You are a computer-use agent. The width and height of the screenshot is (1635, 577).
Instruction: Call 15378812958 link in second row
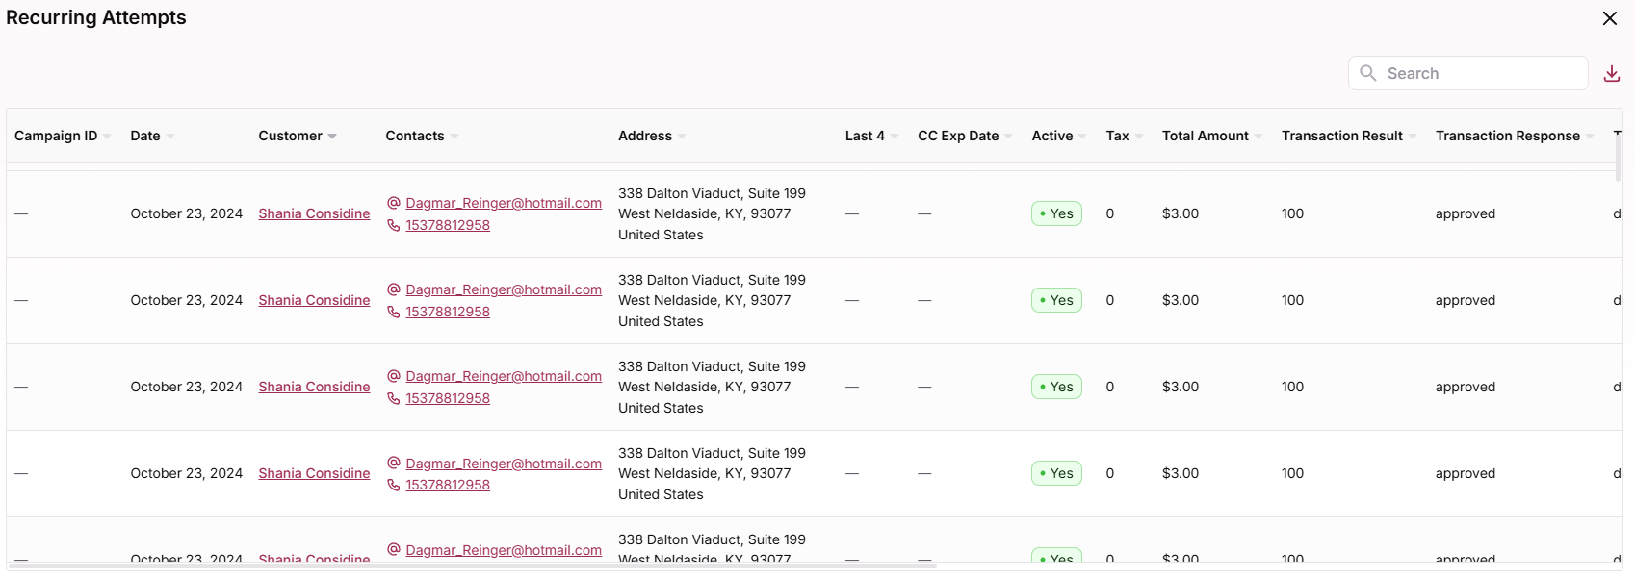tap(448, 312)
